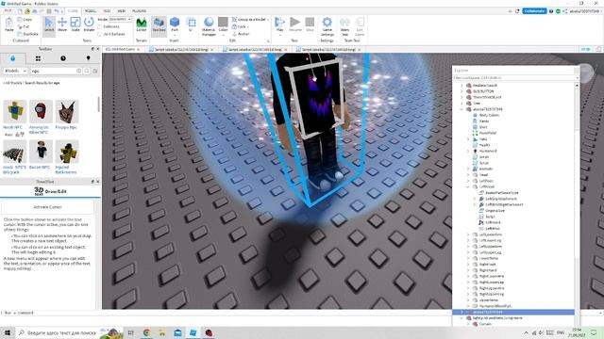604x339 pixels.
Task: Select the Select tool in ribbon
Action: [49, 25]
